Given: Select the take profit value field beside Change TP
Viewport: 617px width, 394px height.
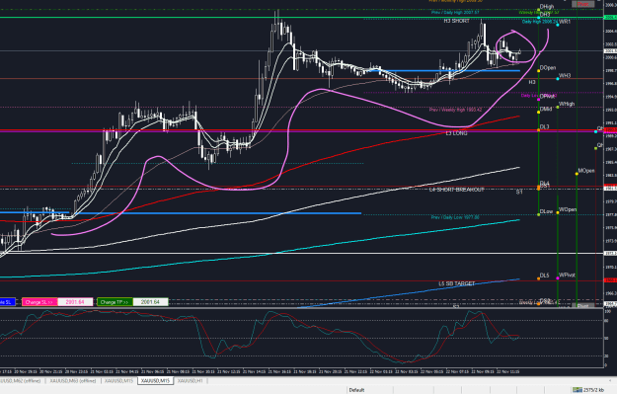Looking at the screenshot, I should point(150,302).
